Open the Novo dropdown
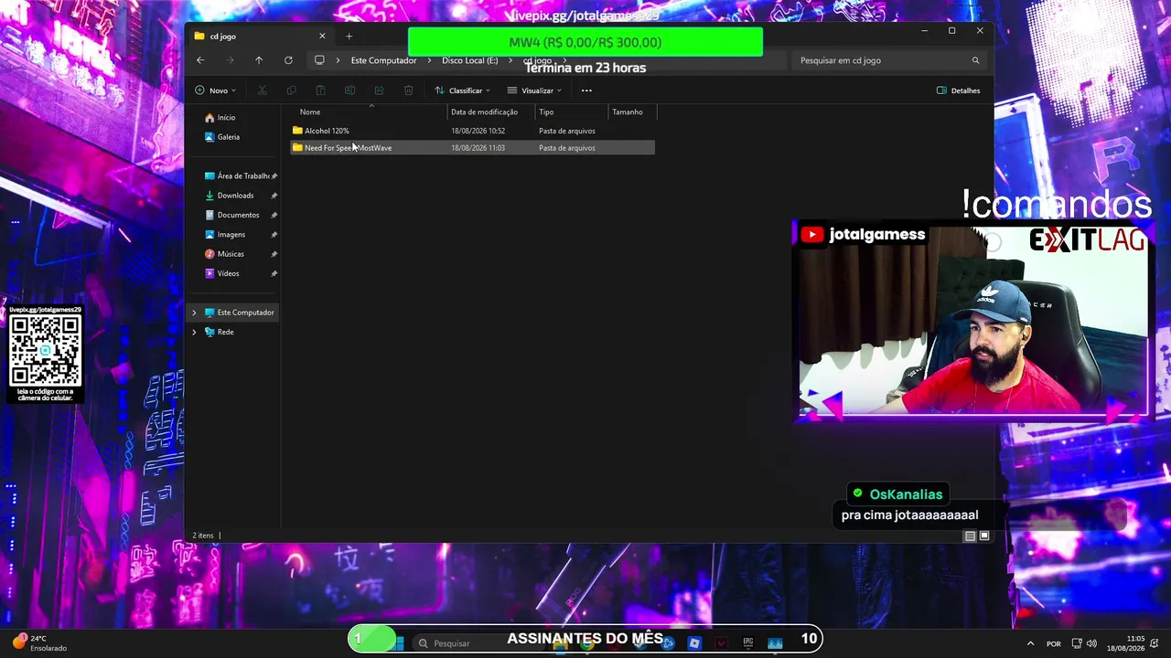 click(x=215, y=90)
